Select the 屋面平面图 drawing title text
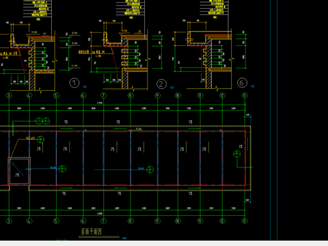Viewport: 328px width, 246px height. (92, 232)
